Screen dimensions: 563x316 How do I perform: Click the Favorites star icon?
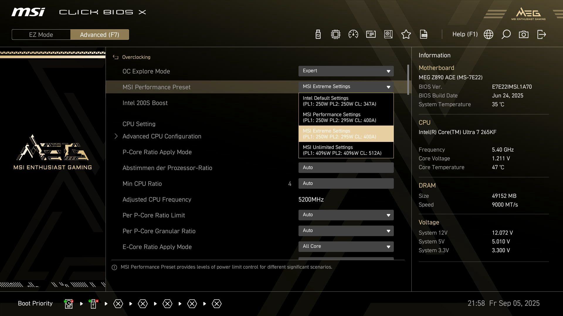[x=406, y=35]
